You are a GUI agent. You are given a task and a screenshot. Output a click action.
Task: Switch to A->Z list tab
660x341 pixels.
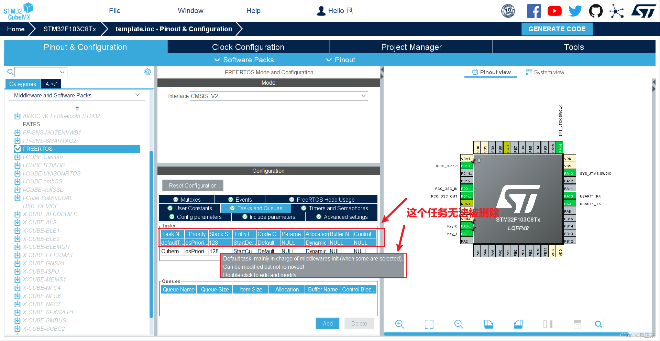click(x=51, y=84)
